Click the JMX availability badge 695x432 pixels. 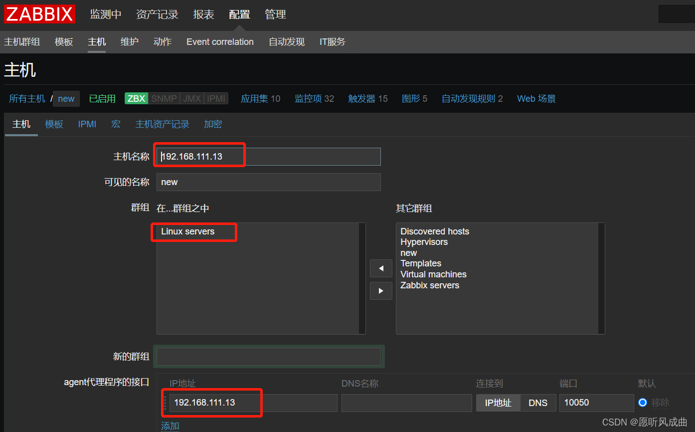(192, 99)
